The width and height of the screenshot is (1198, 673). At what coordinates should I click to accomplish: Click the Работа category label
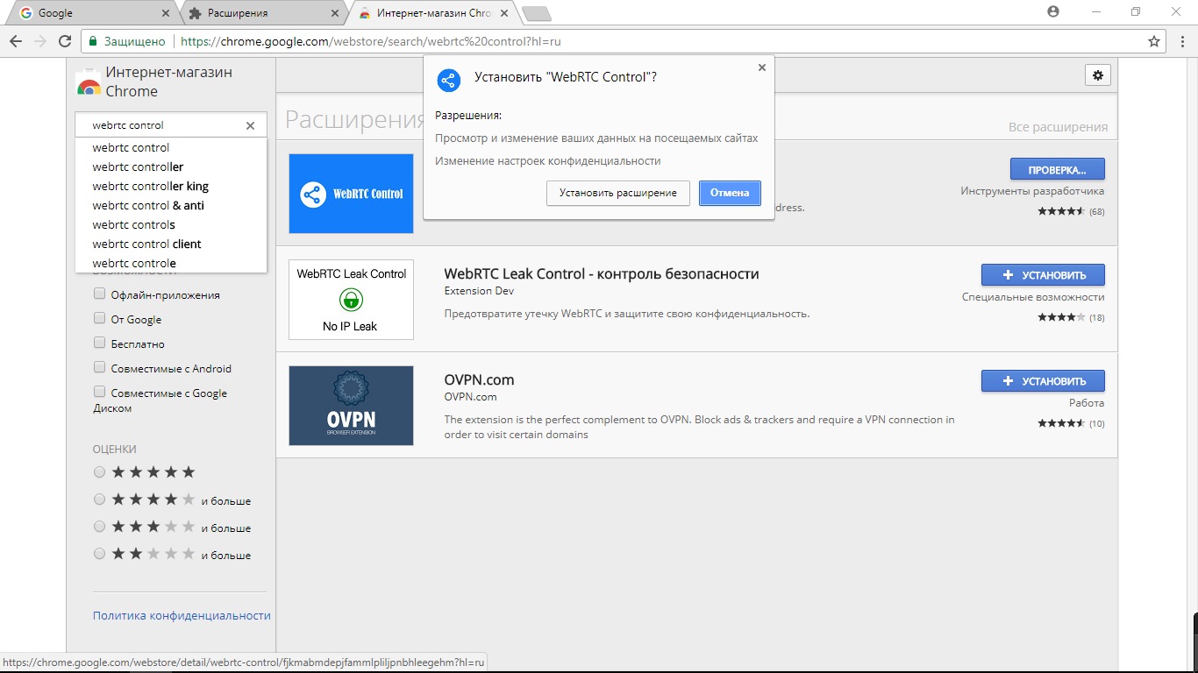(x=1087, y=403)
